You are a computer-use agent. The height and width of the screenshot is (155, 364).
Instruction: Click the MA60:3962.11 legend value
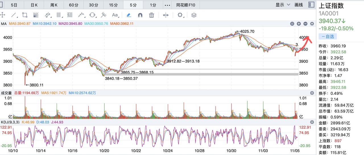(122, 24)
